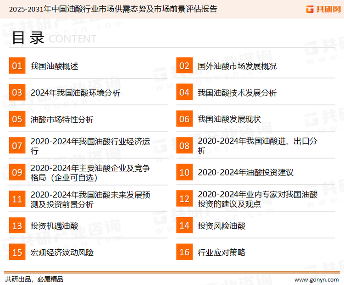Click the orange 02 number box
This screenshot has width=344, height=285.
pyautogui.click(x=184, y=66)
